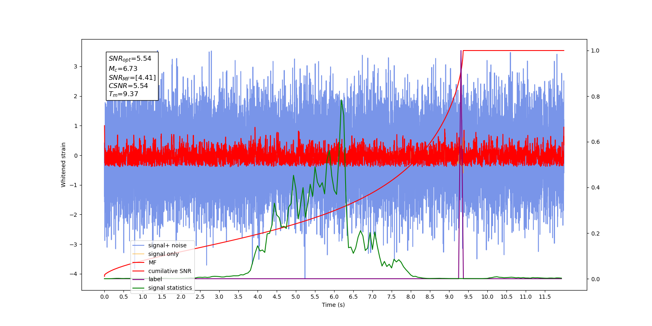Click the 9.5 x-axis tick label
The height and width of the screenshot is (326, 652).
(468, 297)
